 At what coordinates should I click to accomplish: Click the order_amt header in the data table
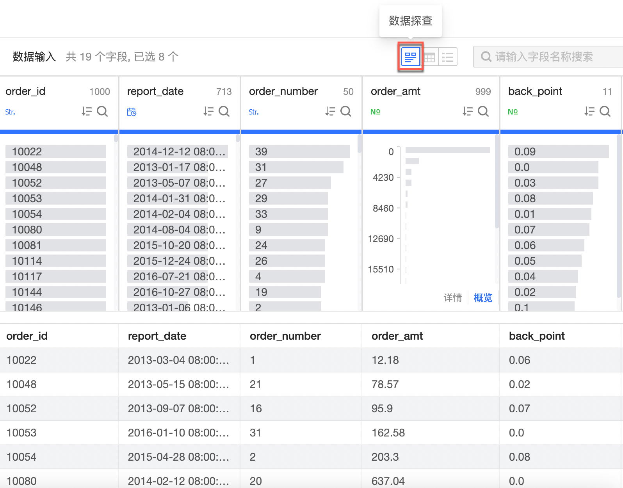(397, 336)
